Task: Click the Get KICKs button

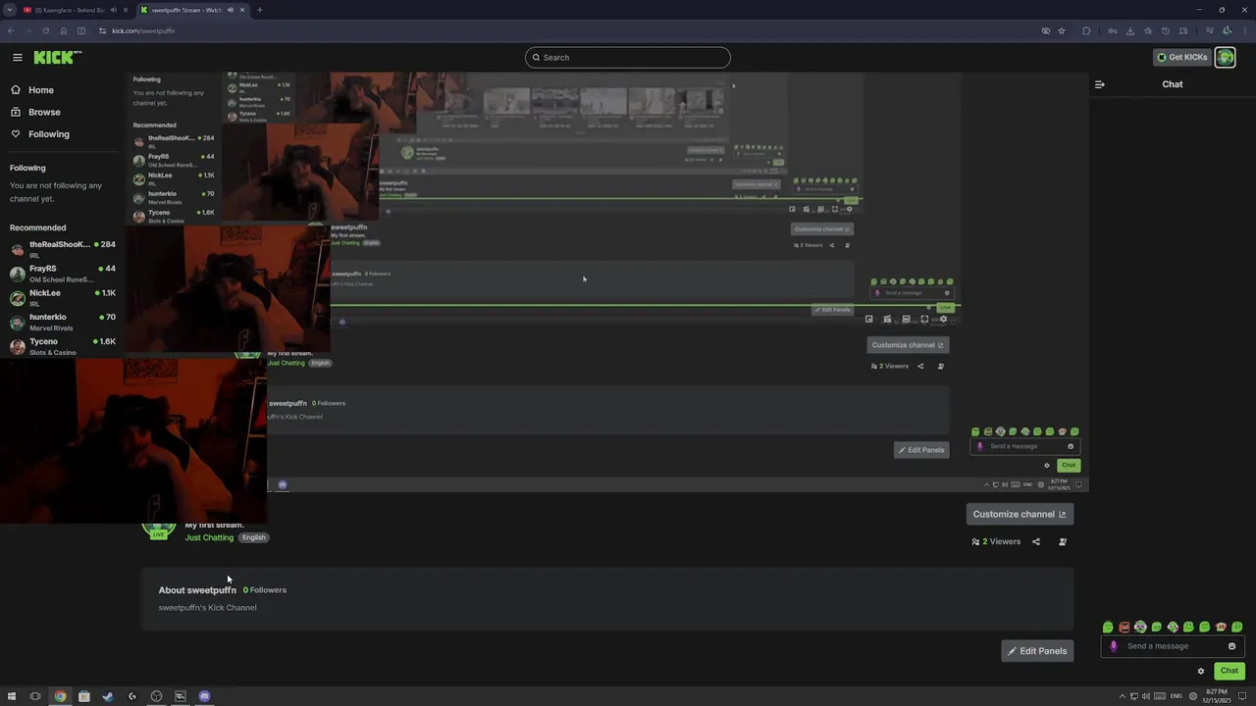Action: 1182,57
